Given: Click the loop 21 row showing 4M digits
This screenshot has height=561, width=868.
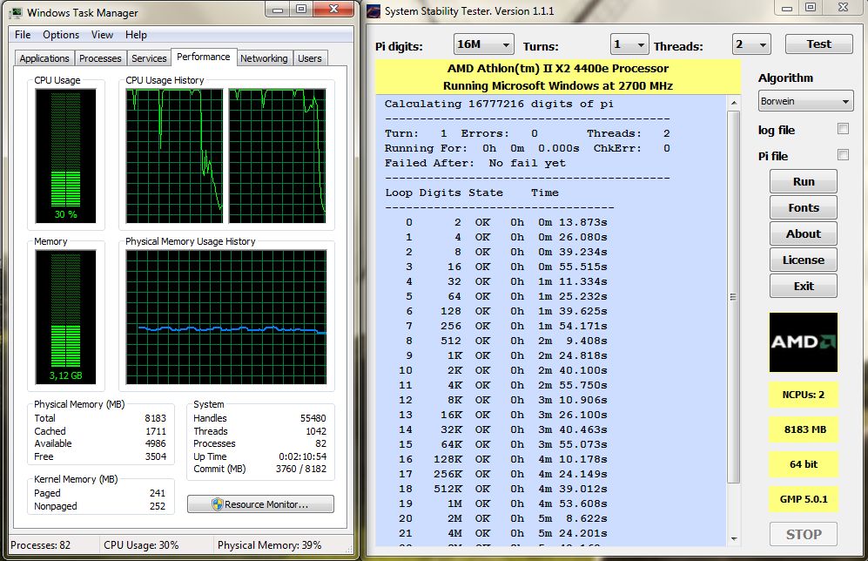Looking at the screenshot, I should (x=502, y=533).
